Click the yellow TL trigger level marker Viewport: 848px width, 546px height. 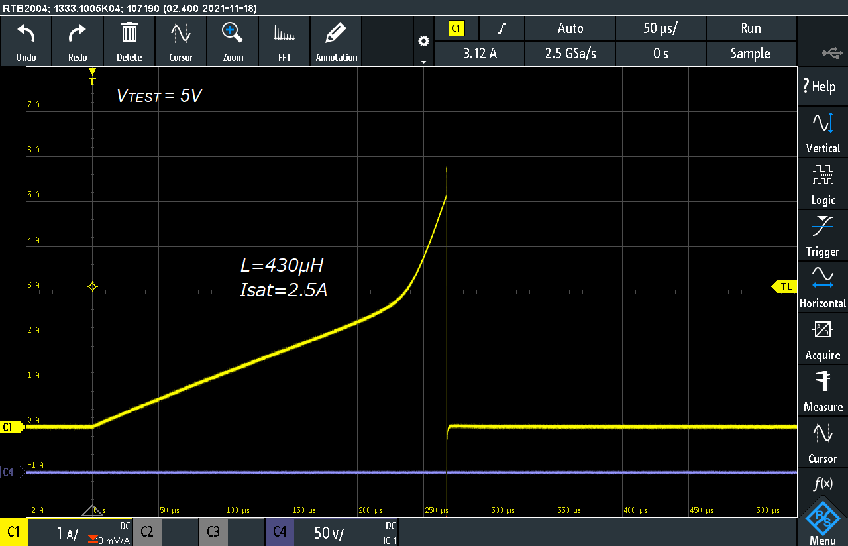[x=784, y=286]
